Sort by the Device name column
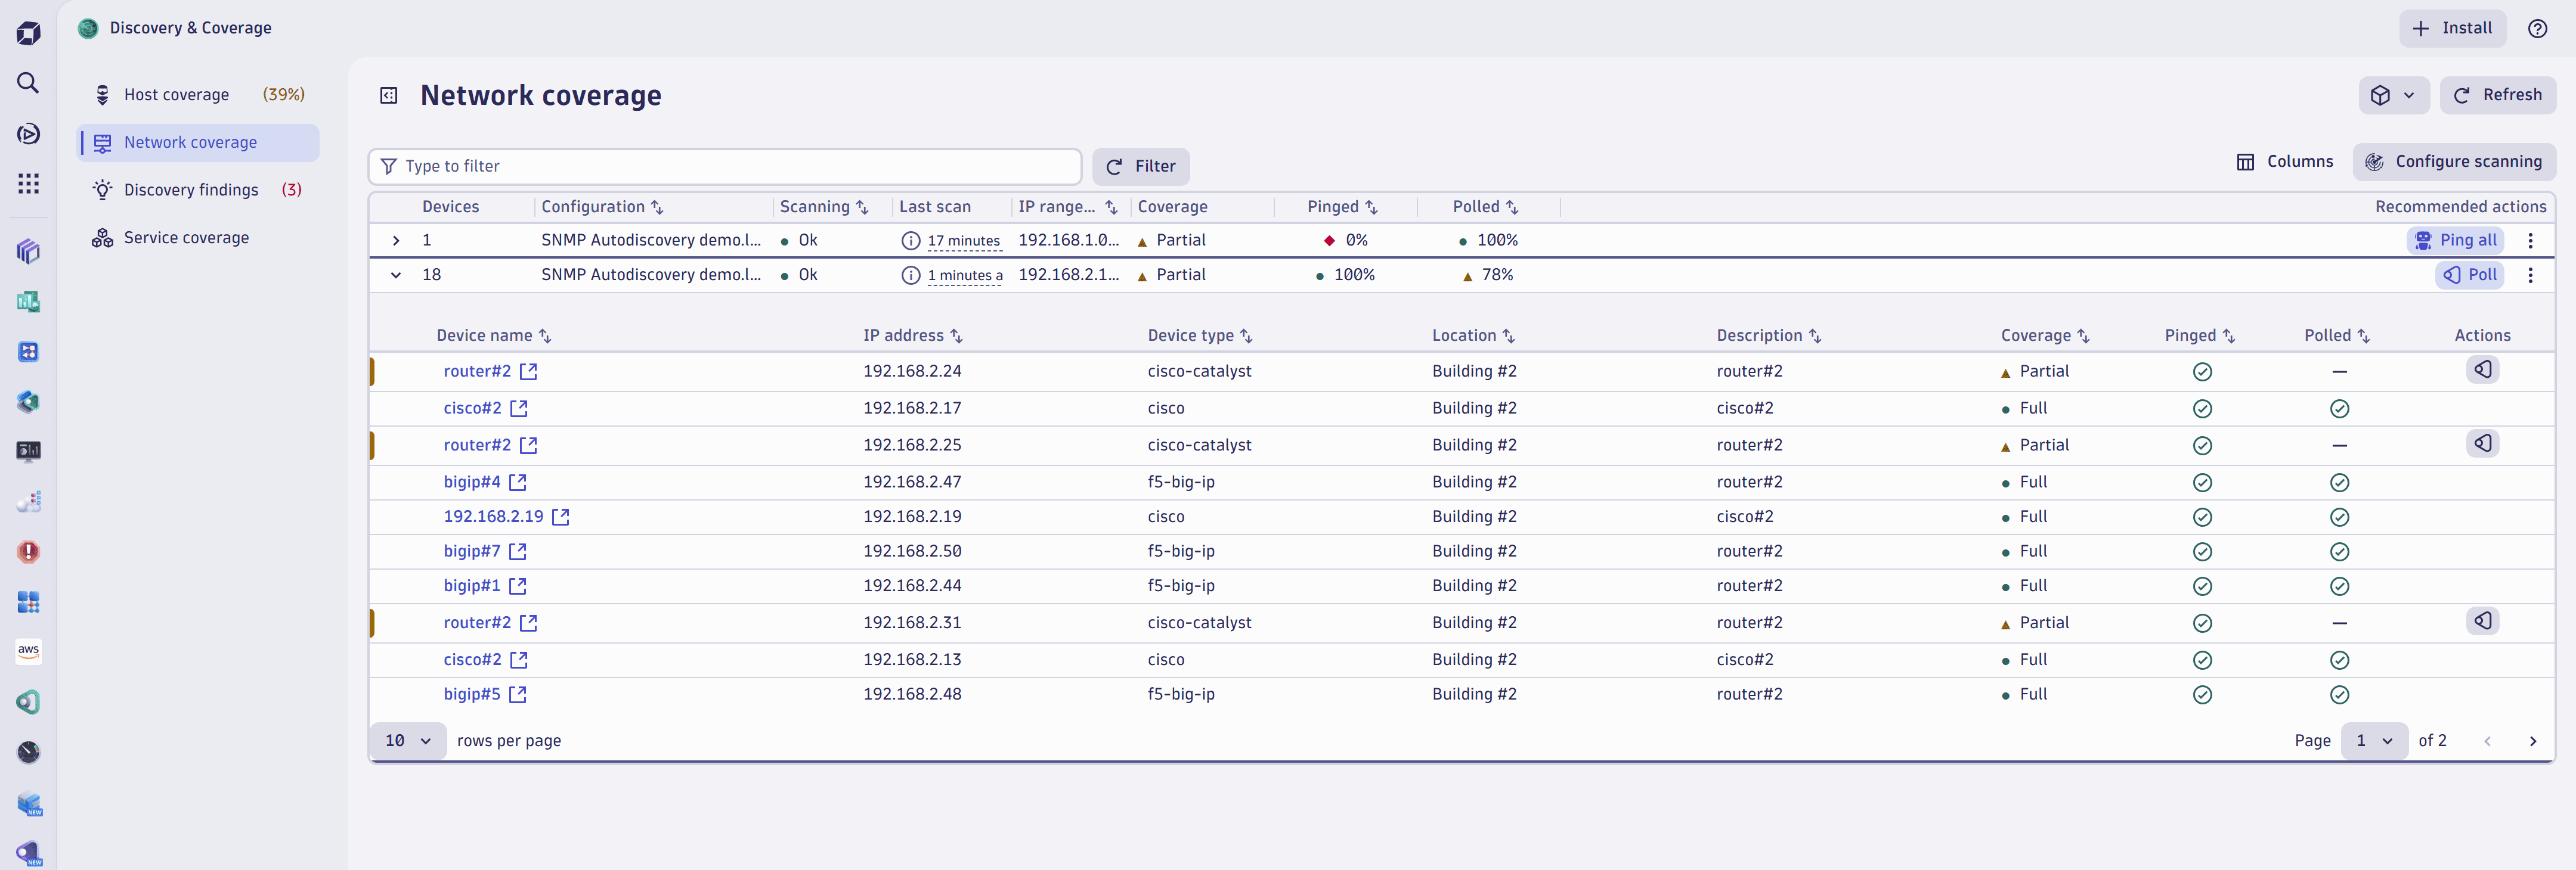Screen dimensions: 2576x870 click(545, 337)
